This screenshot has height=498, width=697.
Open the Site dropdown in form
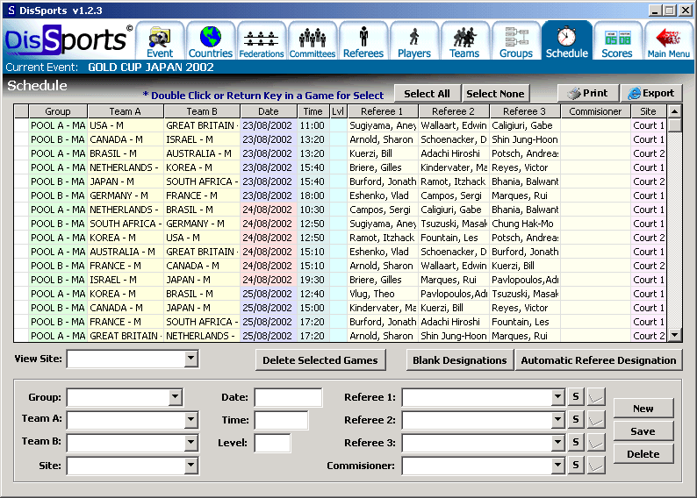coord(191,466)
